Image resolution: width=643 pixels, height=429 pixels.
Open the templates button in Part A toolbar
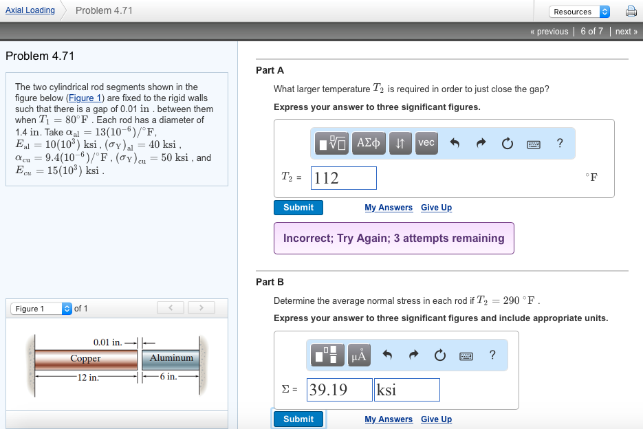[x=331, y=143]
